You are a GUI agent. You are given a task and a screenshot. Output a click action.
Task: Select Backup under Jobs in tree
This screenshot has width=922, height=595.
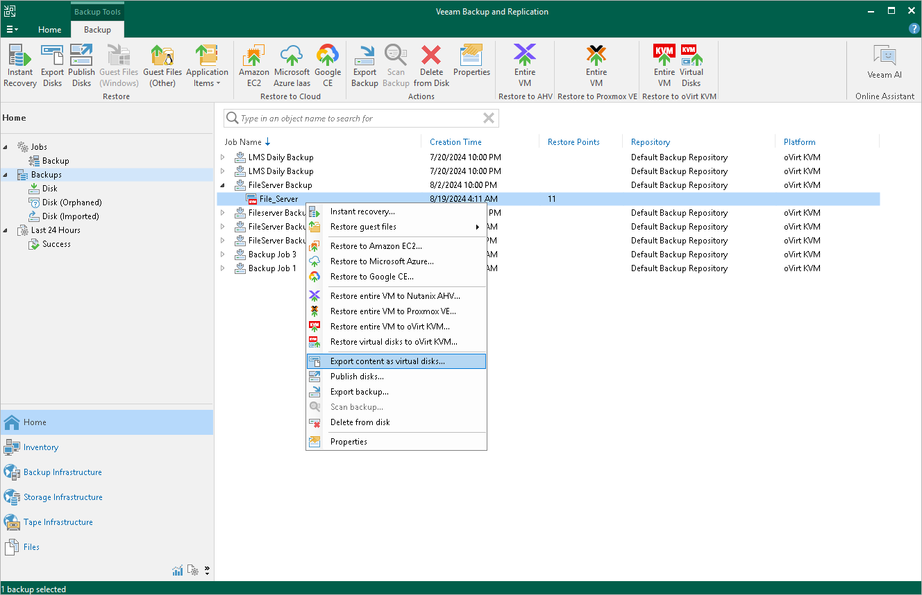pos(56,161)
